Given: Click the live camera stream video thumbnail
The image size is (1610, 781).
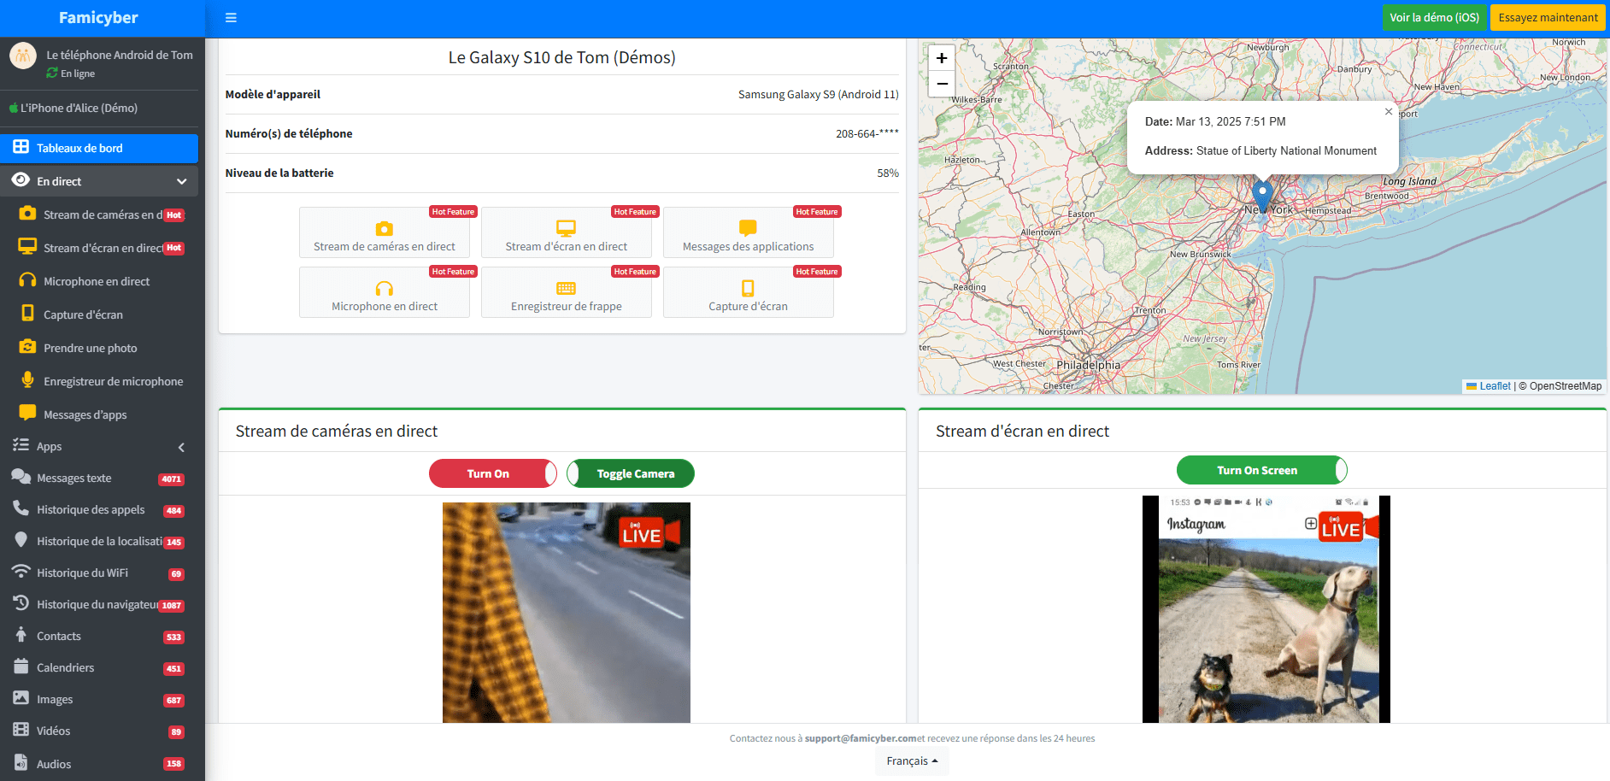Looking at the screenshot, I should (567, 613).
